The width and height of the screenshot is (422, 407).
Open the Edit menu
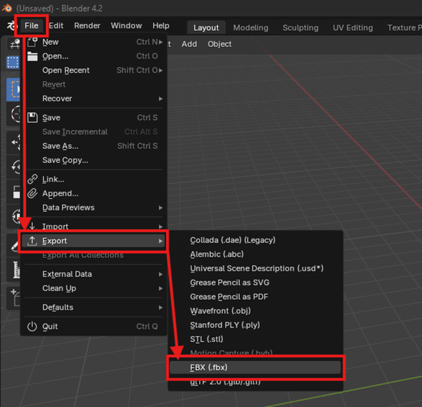pos(56,26)
